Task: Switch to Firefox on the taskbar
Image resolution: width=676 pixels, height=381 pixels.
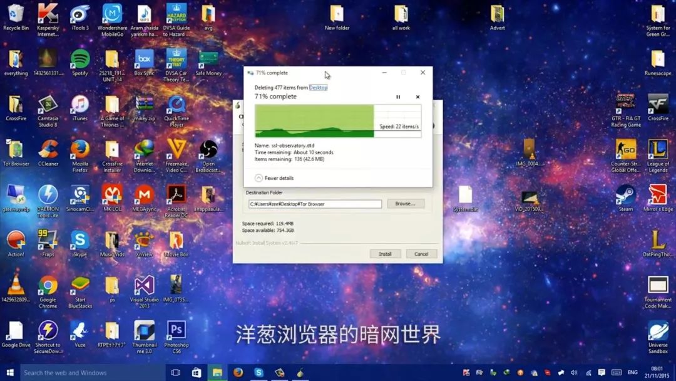Action: point(238,372)
